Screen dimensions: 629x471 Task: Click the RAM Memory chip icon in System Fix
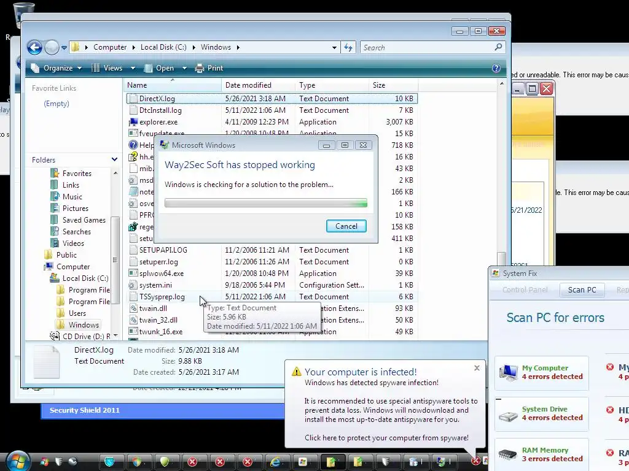[508, 454]
